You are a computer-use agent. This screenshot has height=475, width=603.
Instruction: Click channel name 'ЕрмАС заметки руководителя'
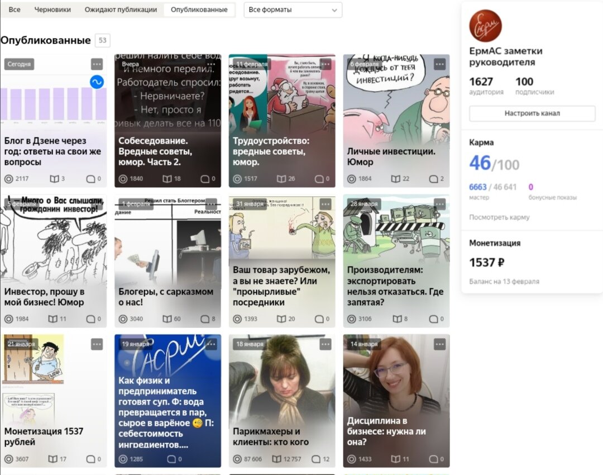[506, 56]
